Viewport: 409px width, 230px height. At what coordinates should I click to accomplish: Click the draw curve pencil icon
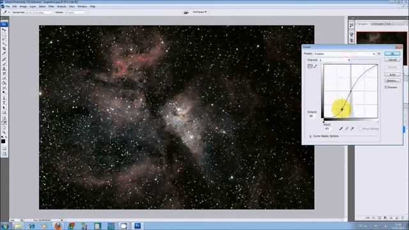[x=315, y=66]
